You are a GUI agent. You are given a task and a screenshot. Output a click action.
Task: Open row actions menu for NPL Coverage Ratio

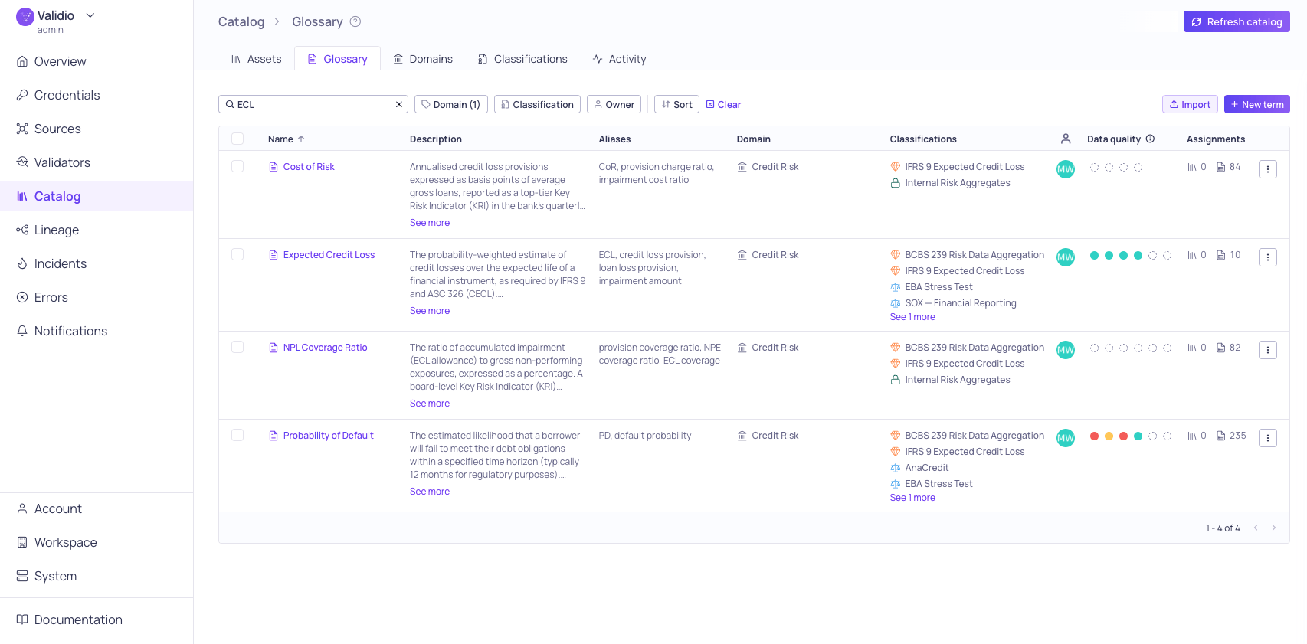click(1268, 350)
